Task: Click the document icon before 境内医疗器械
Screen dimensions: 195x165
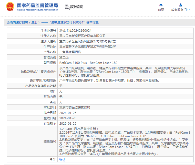Action: (x=8, y=22)
